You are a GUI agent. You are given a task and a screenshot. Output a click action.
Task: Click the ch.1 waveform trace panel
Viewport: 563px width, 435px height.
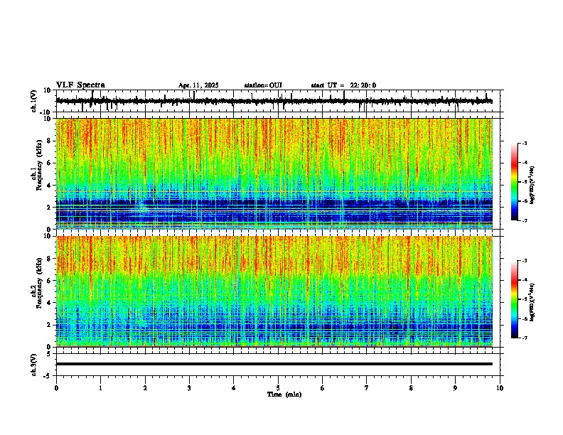tap(279, 101)
